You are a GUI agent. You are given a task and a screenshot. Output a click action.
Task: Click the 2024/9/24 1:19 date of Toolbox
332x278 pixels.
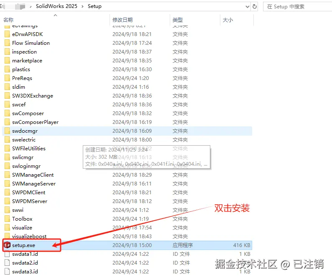tap(130, 219)
